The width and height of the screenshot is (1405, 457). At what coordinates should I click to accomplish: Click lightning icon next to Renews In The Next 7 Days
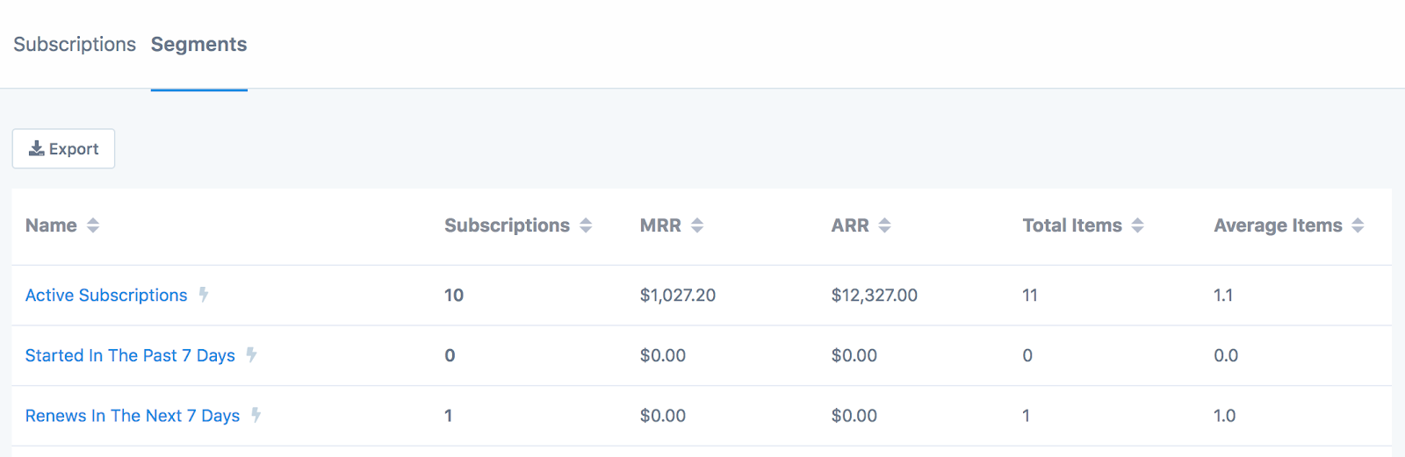coord(256,415)
